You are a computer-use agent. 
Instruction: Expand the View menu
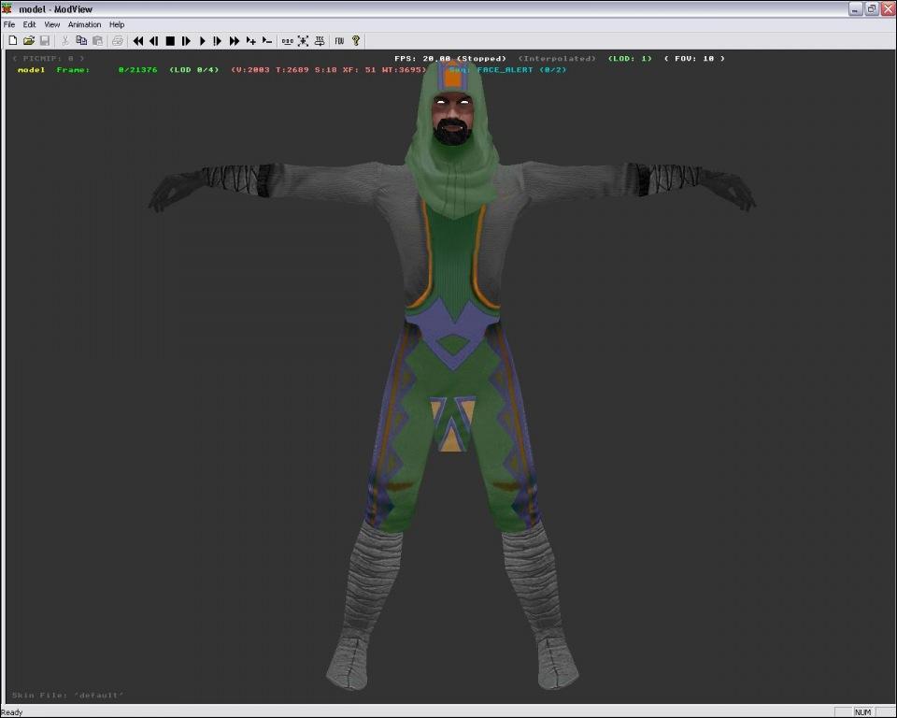pyautogui.click(x=52, y=24)
